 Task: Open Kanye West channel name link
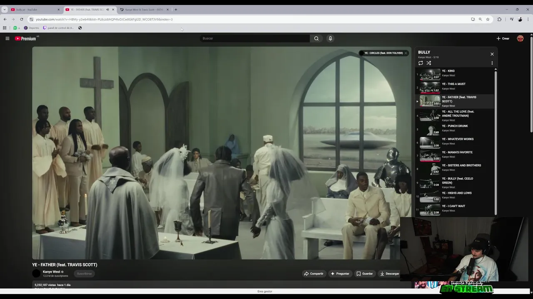pyautogui.click(x=52, y=272)
